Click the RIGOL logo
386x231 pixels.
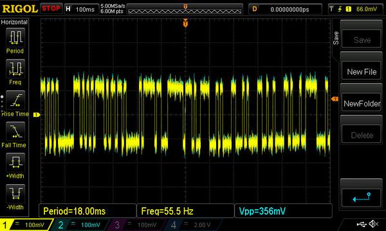point(20,9)
